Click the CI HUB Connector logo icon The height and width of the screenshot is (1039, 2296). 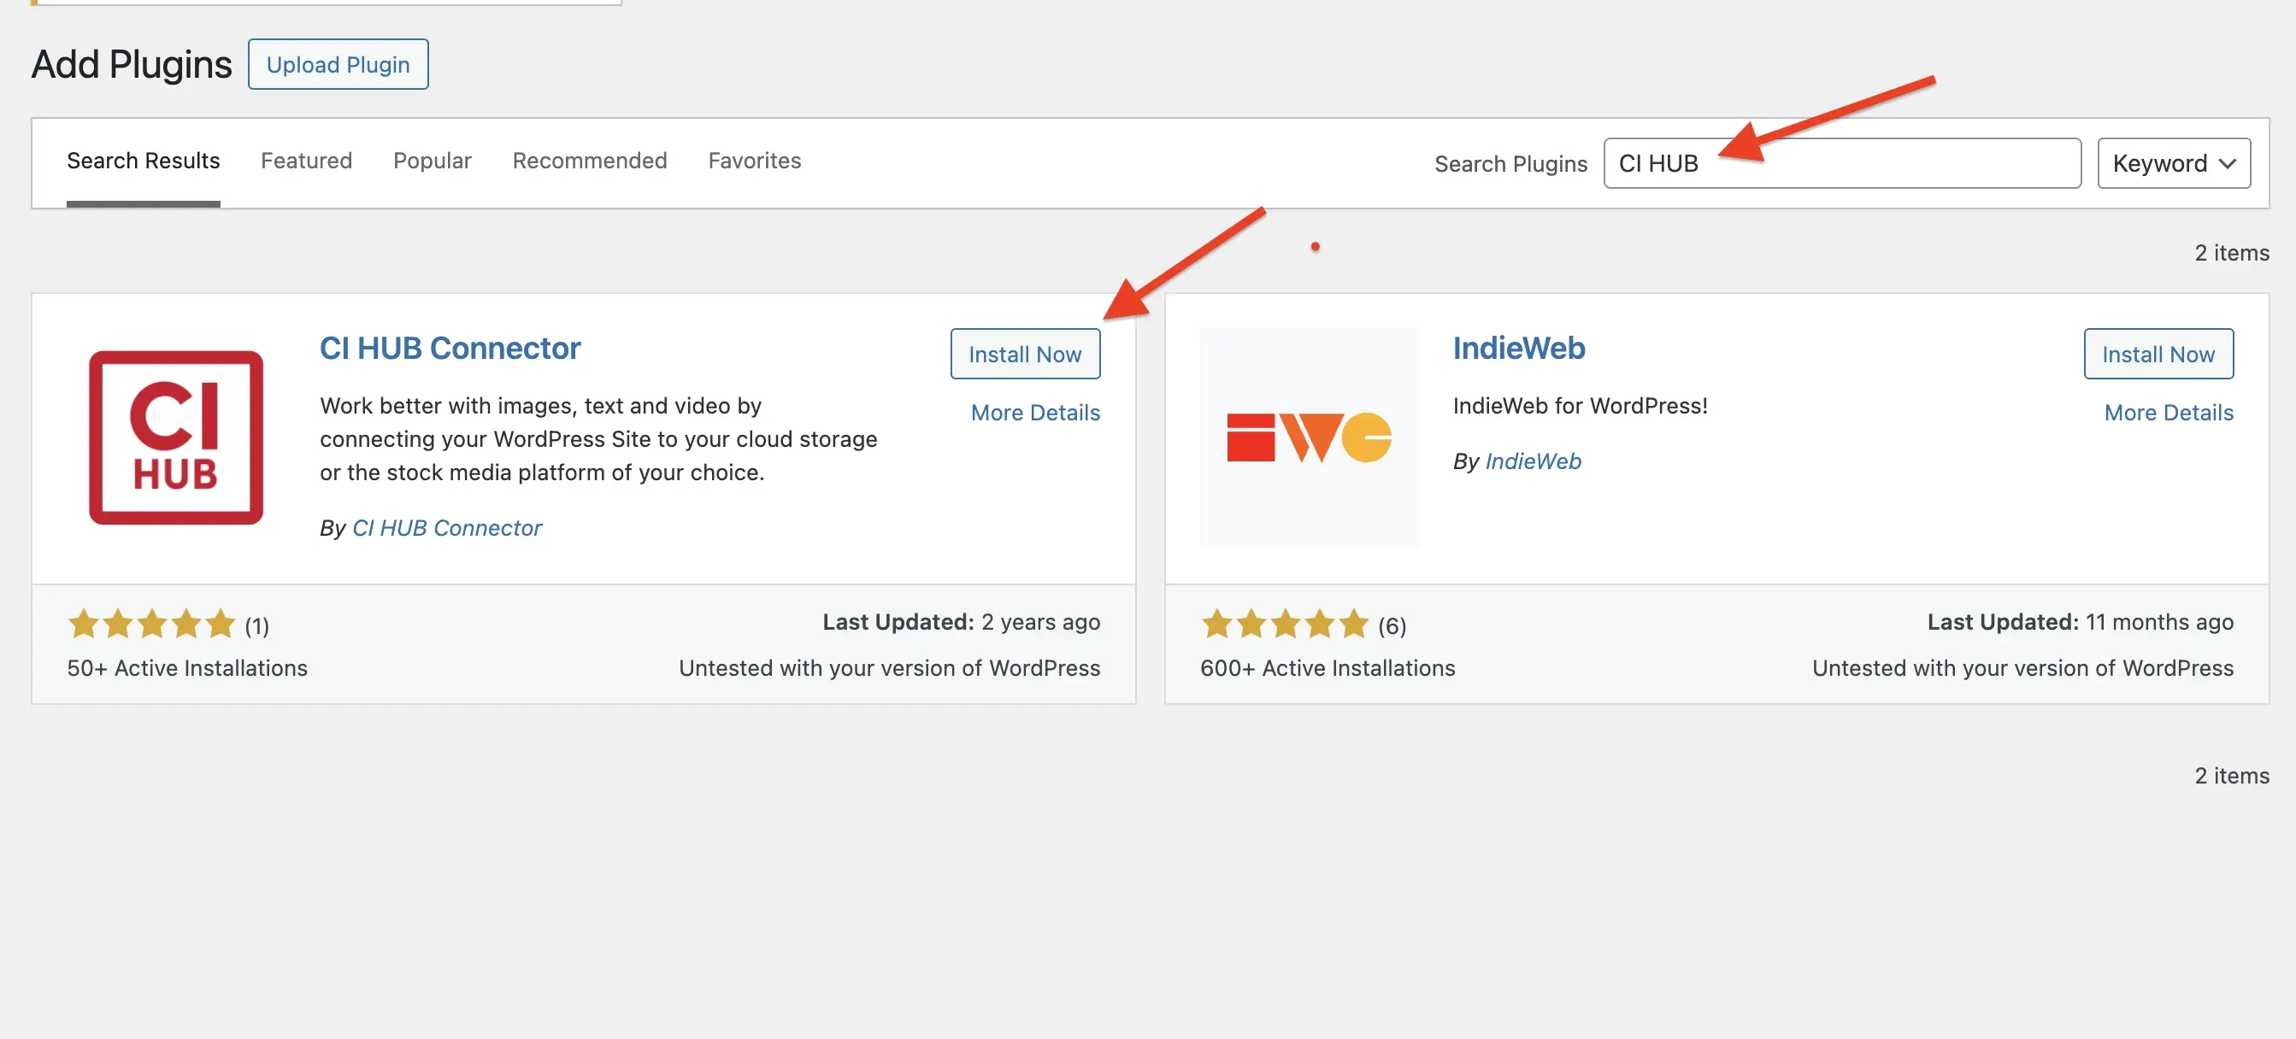point(175,437)
